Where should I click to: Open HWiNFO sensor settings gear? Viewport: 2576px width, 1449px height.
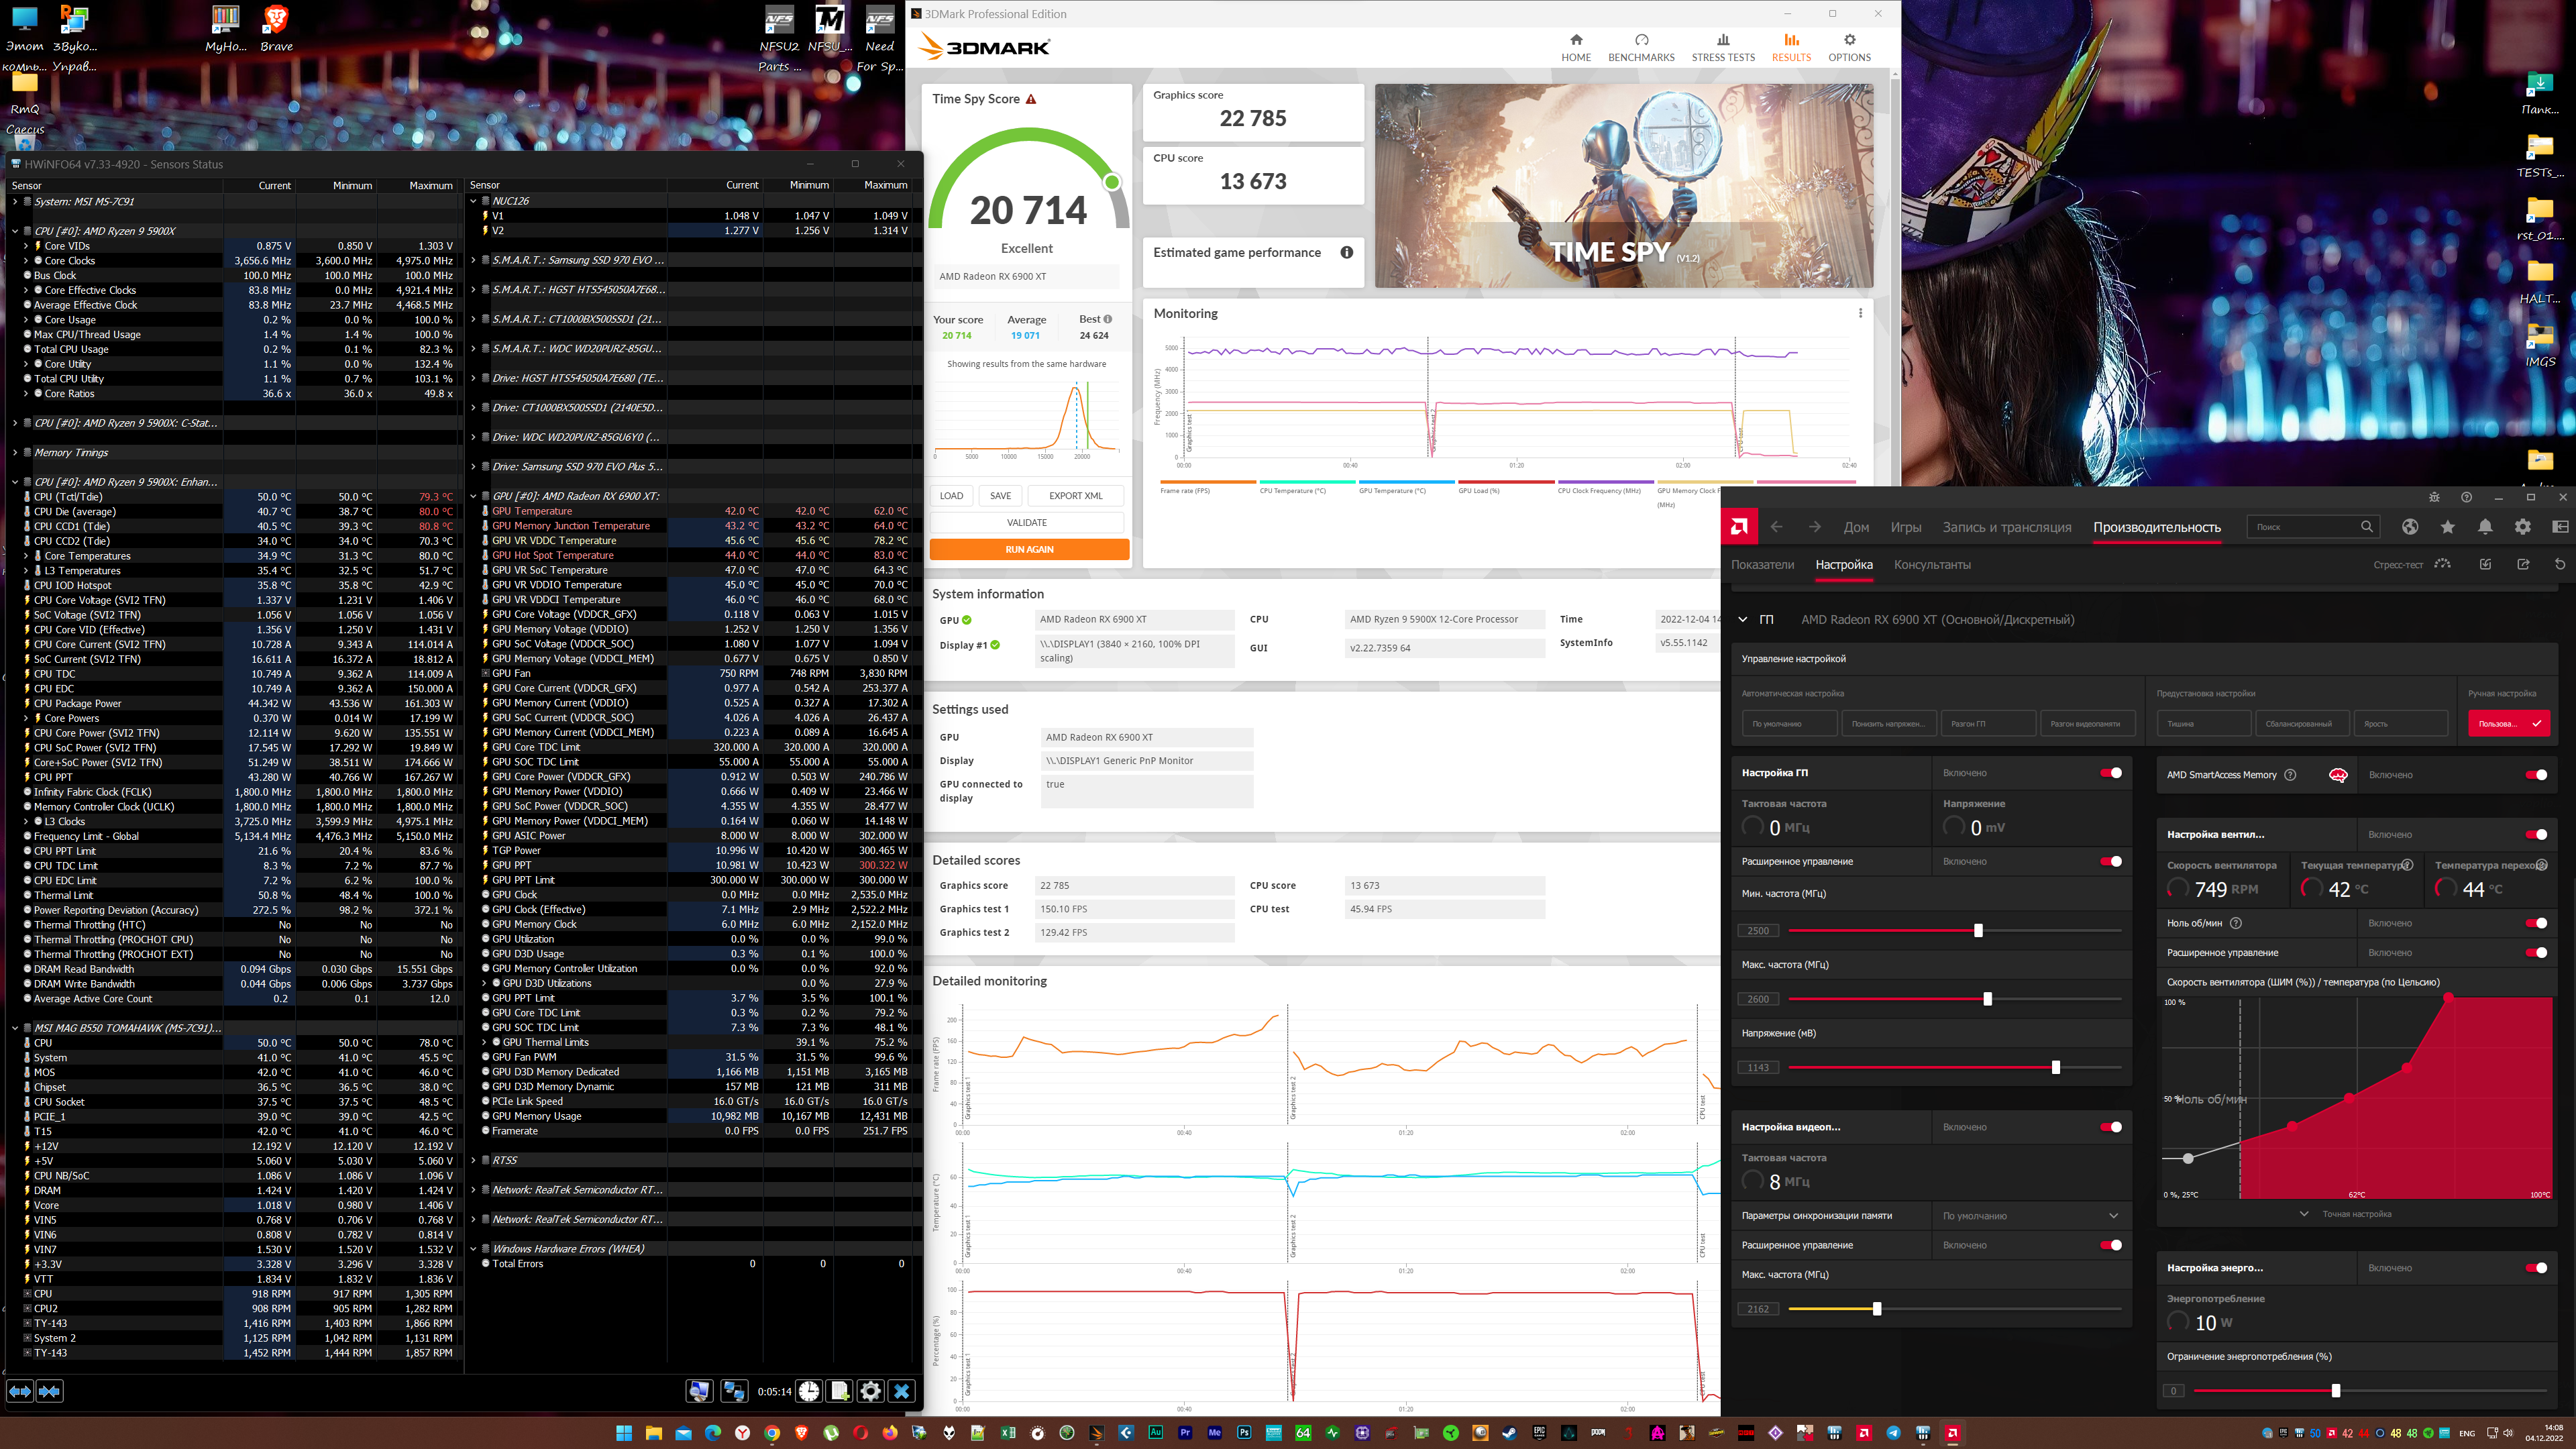click(871, 1391)
